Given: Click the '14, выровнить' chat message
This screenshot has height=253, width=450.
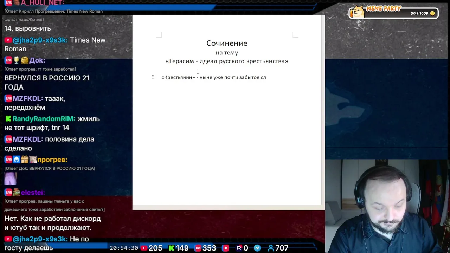Looking at the screenshot, I should 27,28.
